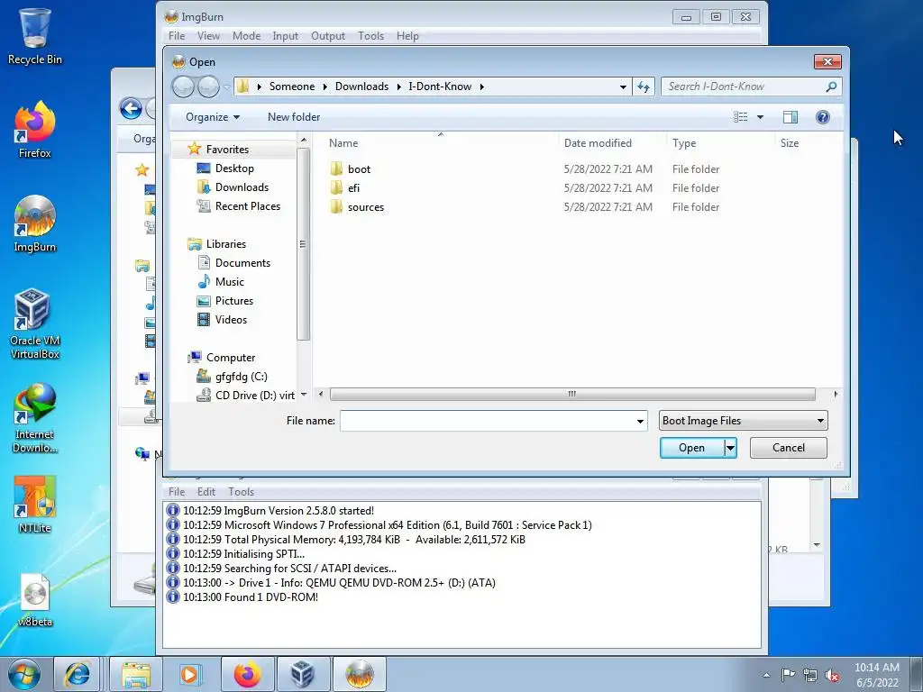
Task: Select the w8beta disc image icon
Action: (x=35, y=600)
